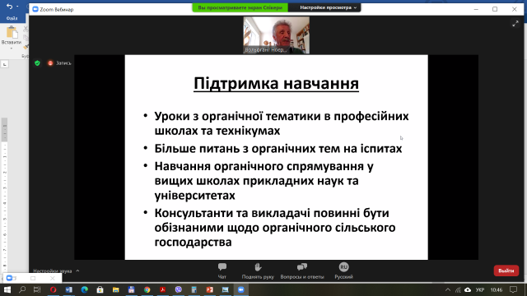Enter full screen with the arrows icon

(x=515, y=24)
